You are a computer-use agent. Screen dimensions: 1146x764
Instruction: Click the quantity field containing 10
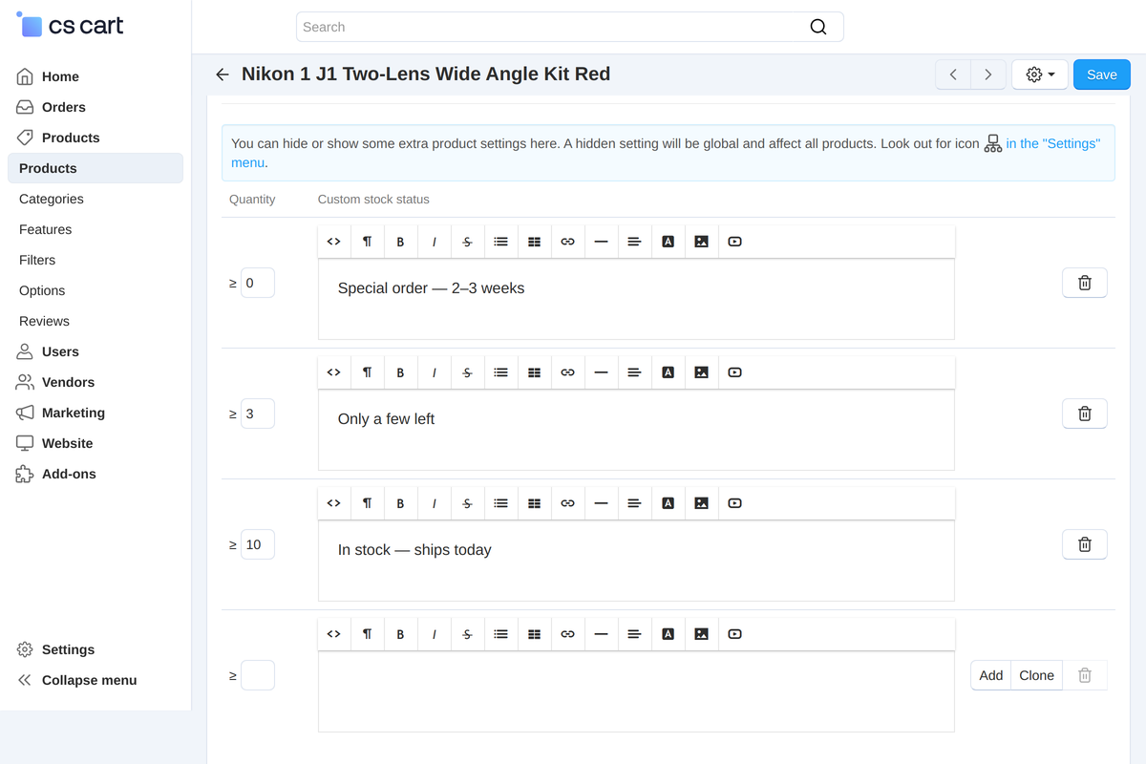tap(258, 544)
